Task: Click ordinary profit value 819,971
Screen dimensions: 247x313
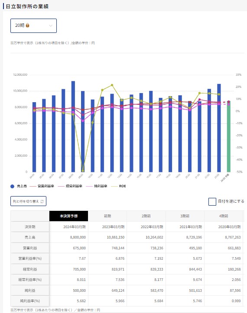Action: click(x=118, y=269)
